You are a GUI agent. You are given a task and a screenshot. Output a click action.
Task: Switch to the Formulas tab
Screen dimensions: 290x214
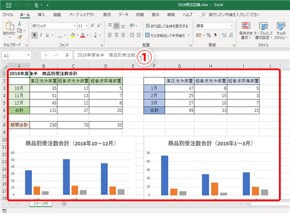tap(107, 14)
